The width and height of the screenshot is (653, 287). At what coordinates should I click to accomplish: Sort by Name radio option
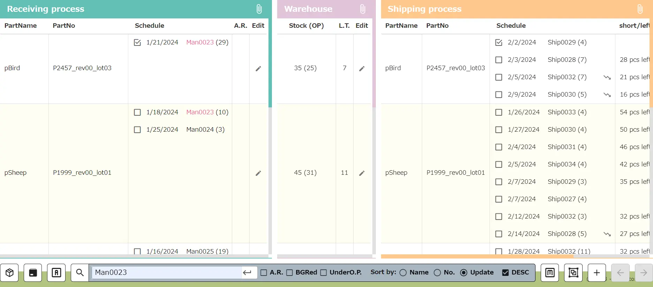point(403,273)
